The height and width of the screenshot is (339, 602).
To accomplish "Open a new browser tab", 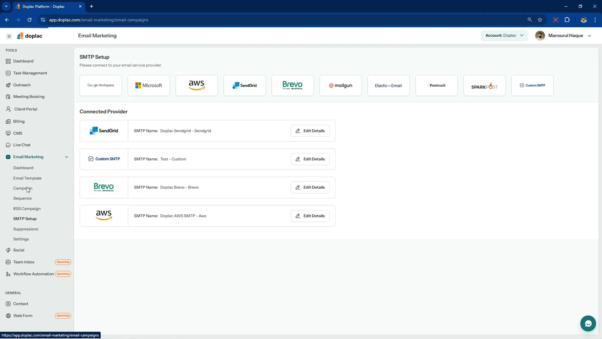I will [x=92, y=6].
